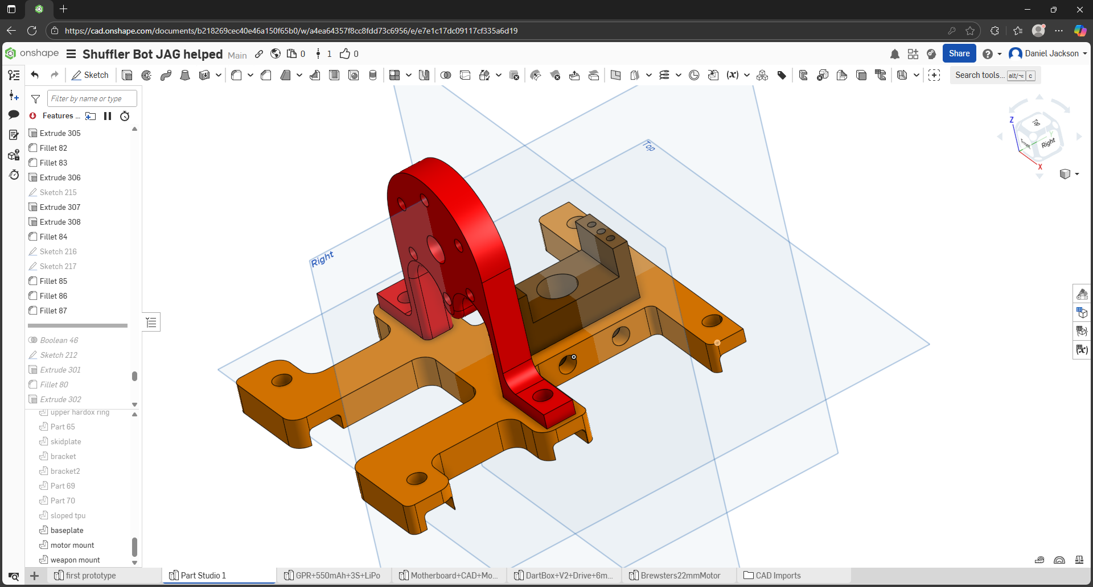Screen dimensions: 1093x587
Task: Click the Variable (x) tool
Action: [733, 75]
